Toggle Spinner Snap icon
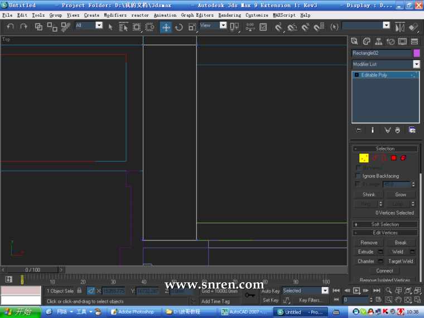Viewport: 424px width, 318px height. [319, 27]
